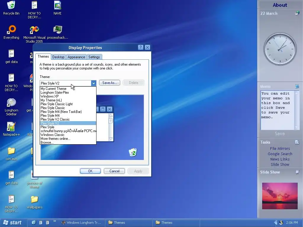
Task: Click preview window scroll up arrow
Action: (111, 116)
